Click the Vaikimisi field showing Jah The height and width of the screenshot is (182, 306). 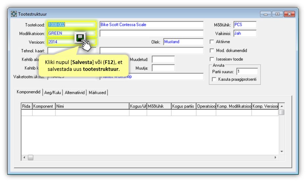click(245, 33)
